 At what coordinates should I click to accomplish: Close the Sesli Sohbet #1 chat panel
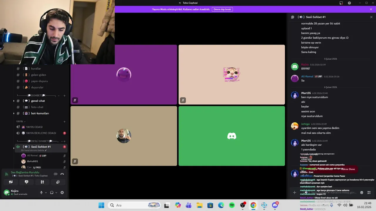tap(371, 17)
